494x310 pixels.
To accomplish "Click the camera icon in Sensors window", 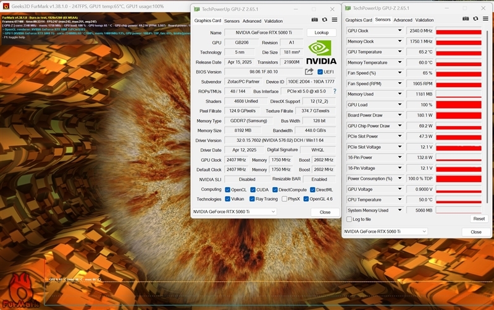I will (466, 19).
